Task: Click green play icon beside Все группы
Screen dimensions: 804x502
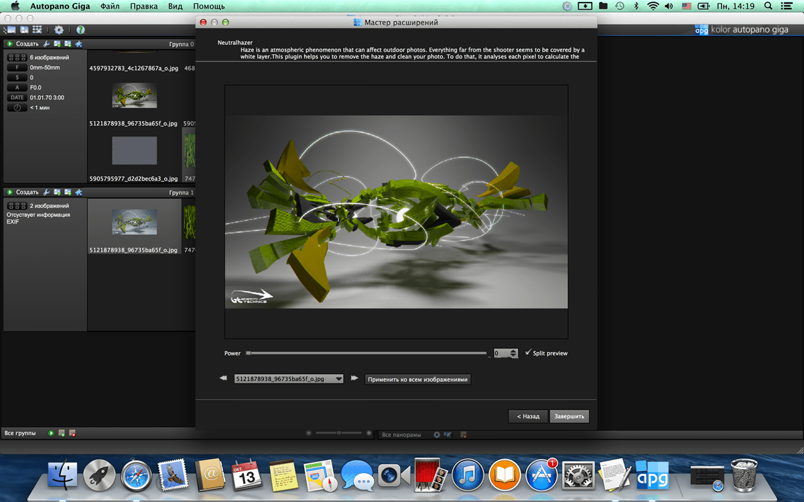Action: 52,434
